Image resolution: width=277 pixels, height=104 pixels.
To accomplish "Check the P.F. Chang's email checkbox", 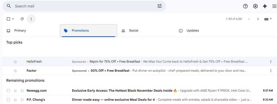I will click(x=8, y=100).
